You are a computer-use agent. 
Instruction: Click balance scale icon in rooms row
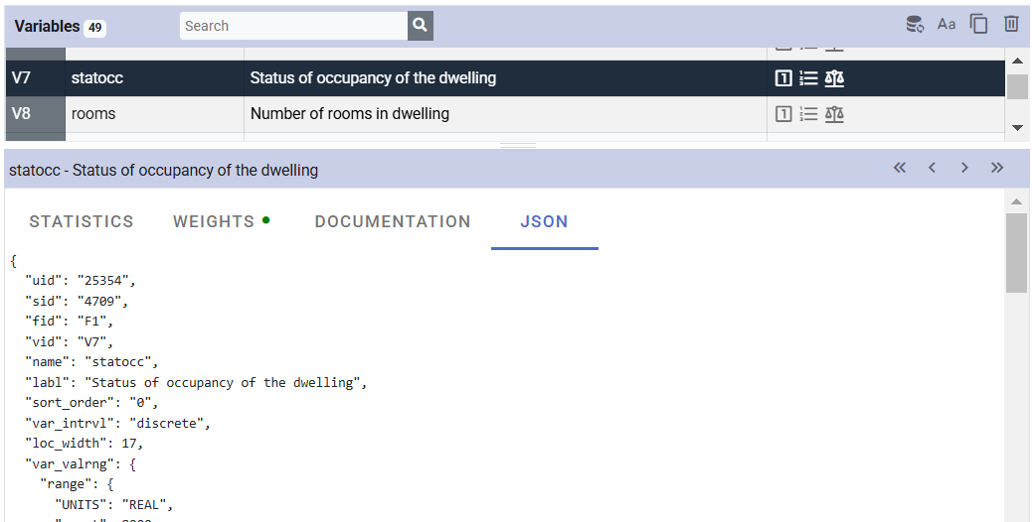coord(834,114)
